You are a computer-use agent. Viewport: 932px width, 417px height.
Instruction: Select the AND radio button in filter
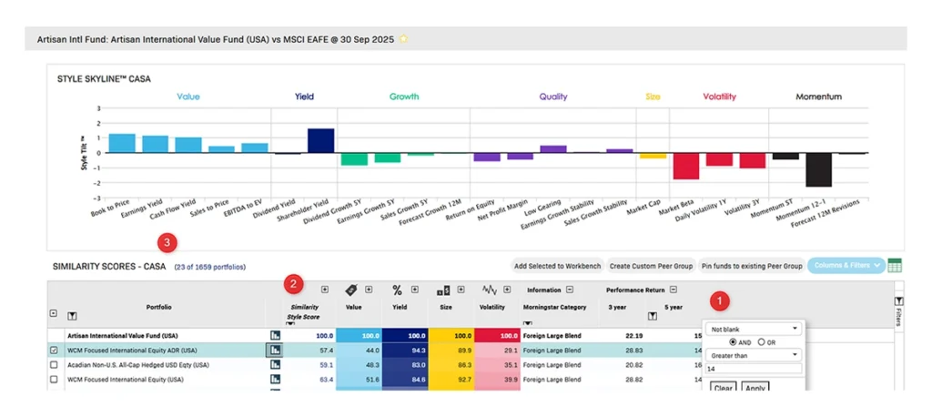coord(733,341)
